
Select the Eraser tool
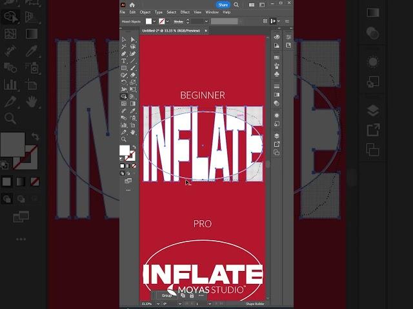click(133, 75)
